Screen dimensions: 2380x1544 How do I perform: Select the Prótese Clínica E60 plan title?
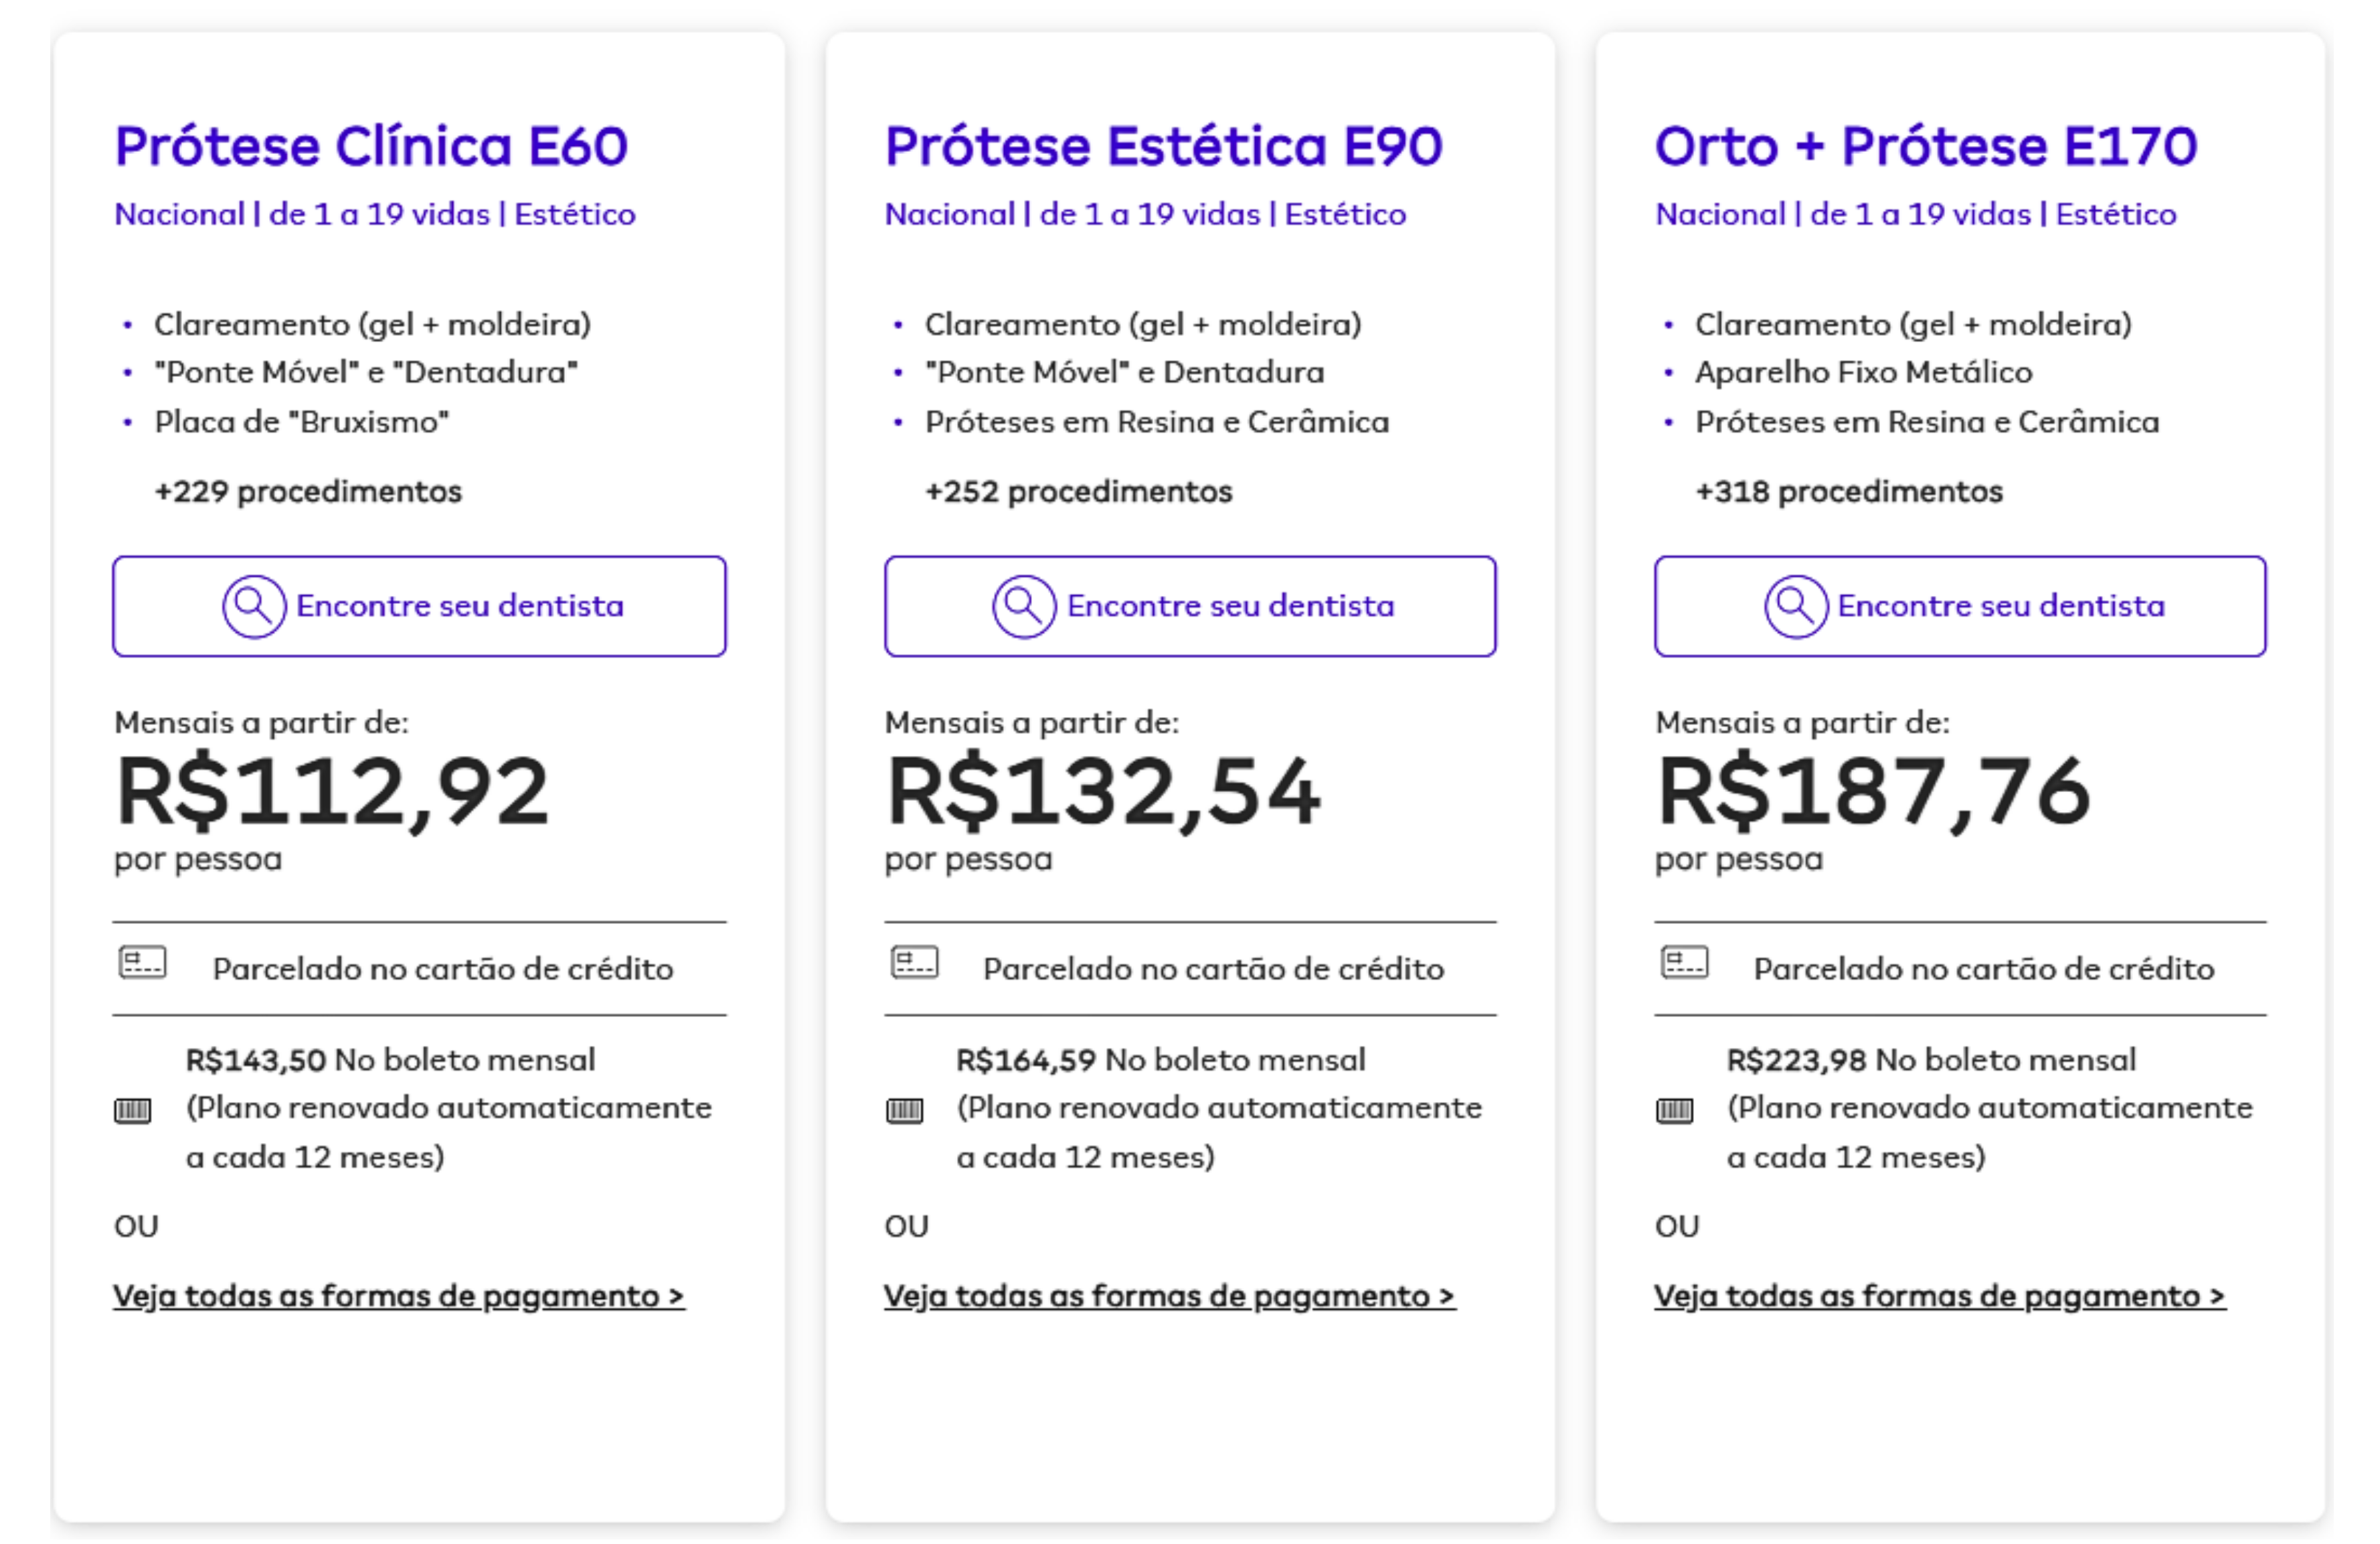pos(371,146)
